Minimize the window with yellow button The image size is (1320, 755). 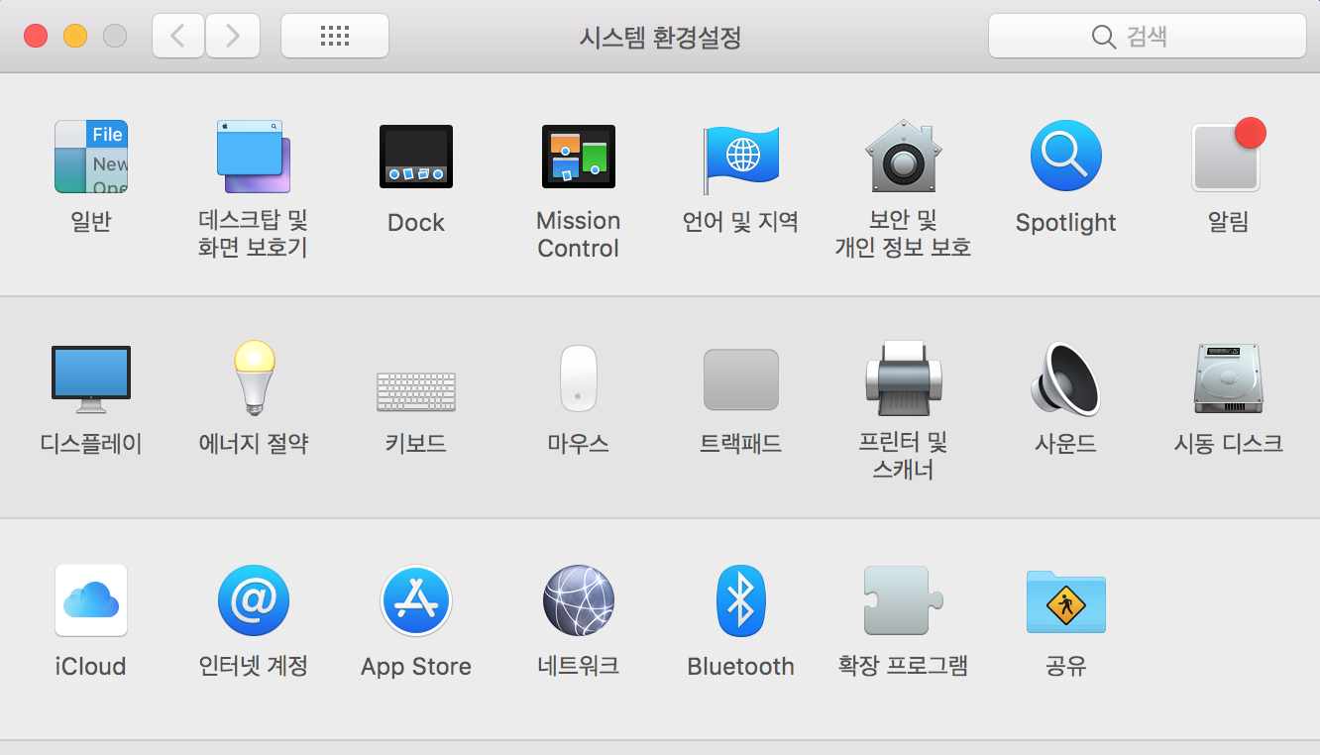(75, 37)
